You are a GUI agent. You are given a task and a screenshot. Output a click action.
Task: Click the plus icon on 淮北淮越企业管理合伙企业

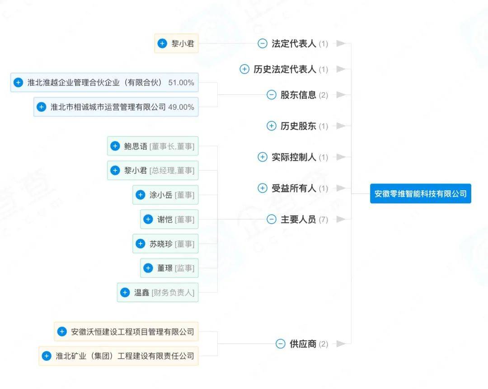[18, 83]
